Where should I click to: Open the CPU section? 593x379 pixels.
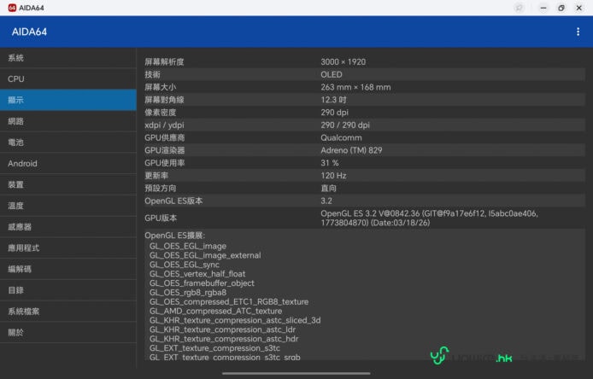68,79
